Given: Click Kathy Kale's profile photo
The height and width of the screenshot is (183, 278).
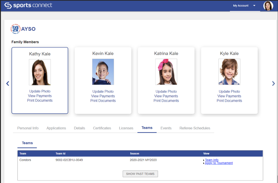Looking at the screenshot, I should pos(40,72).
